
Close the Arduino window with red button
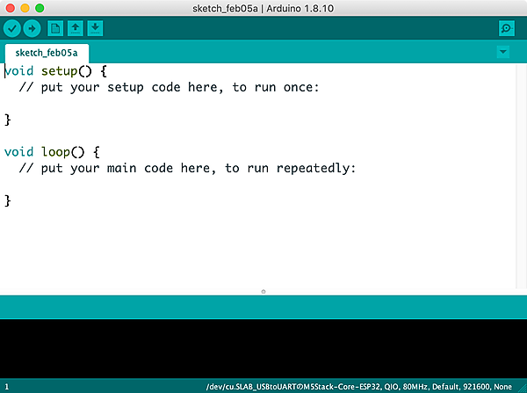click(10, 7)
